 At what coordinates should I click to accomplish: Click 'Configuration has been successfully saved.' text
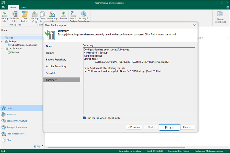[x=107, y=50]
